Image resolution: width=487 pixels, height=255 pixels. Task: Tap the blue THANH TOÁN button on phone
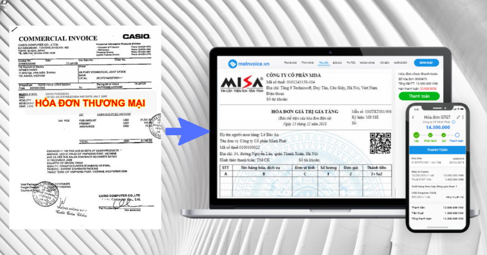(438, 150)
